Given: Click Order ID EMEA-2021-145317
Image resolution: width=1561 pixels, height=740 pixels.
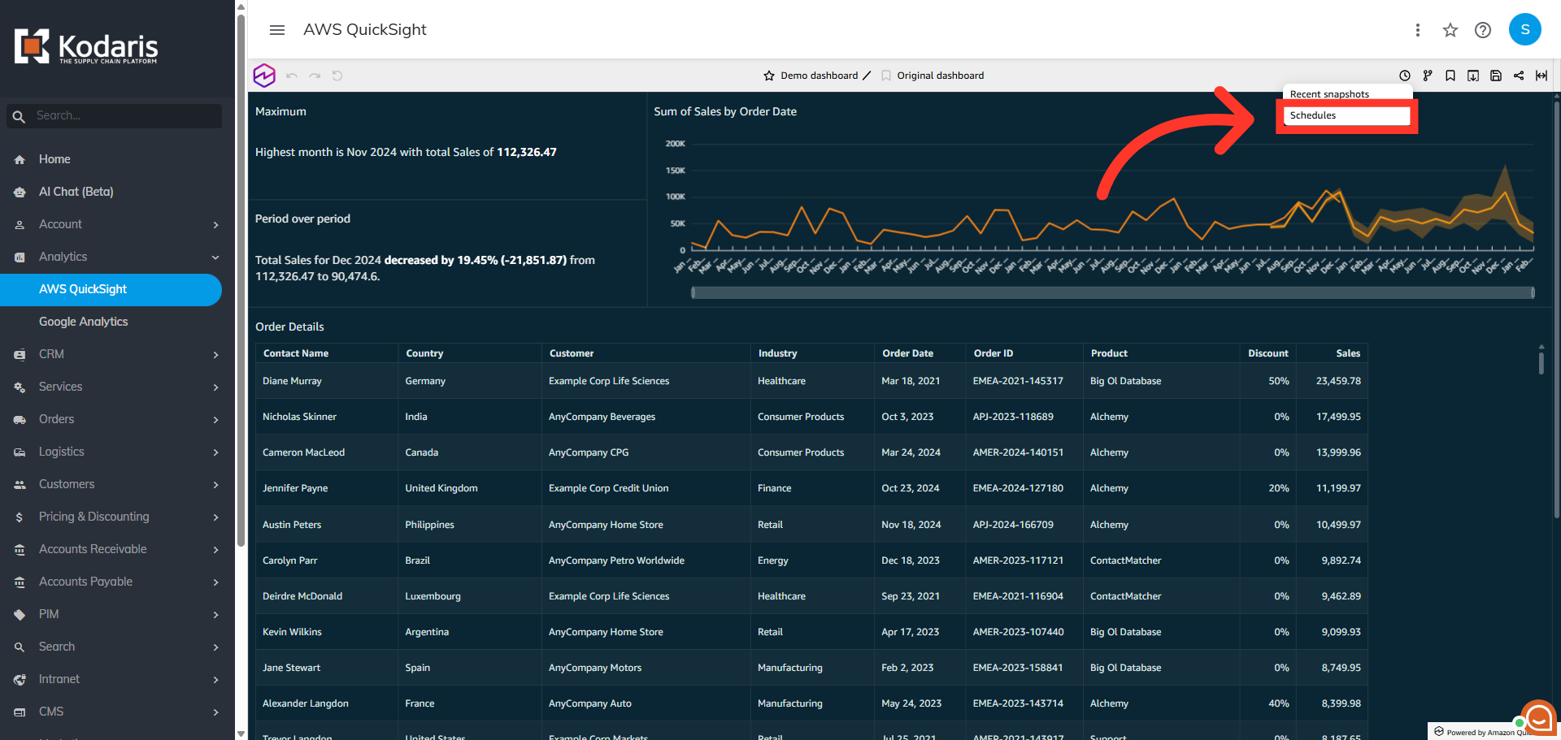Looking at the screenshot, I should click(x=1018, y=381).
